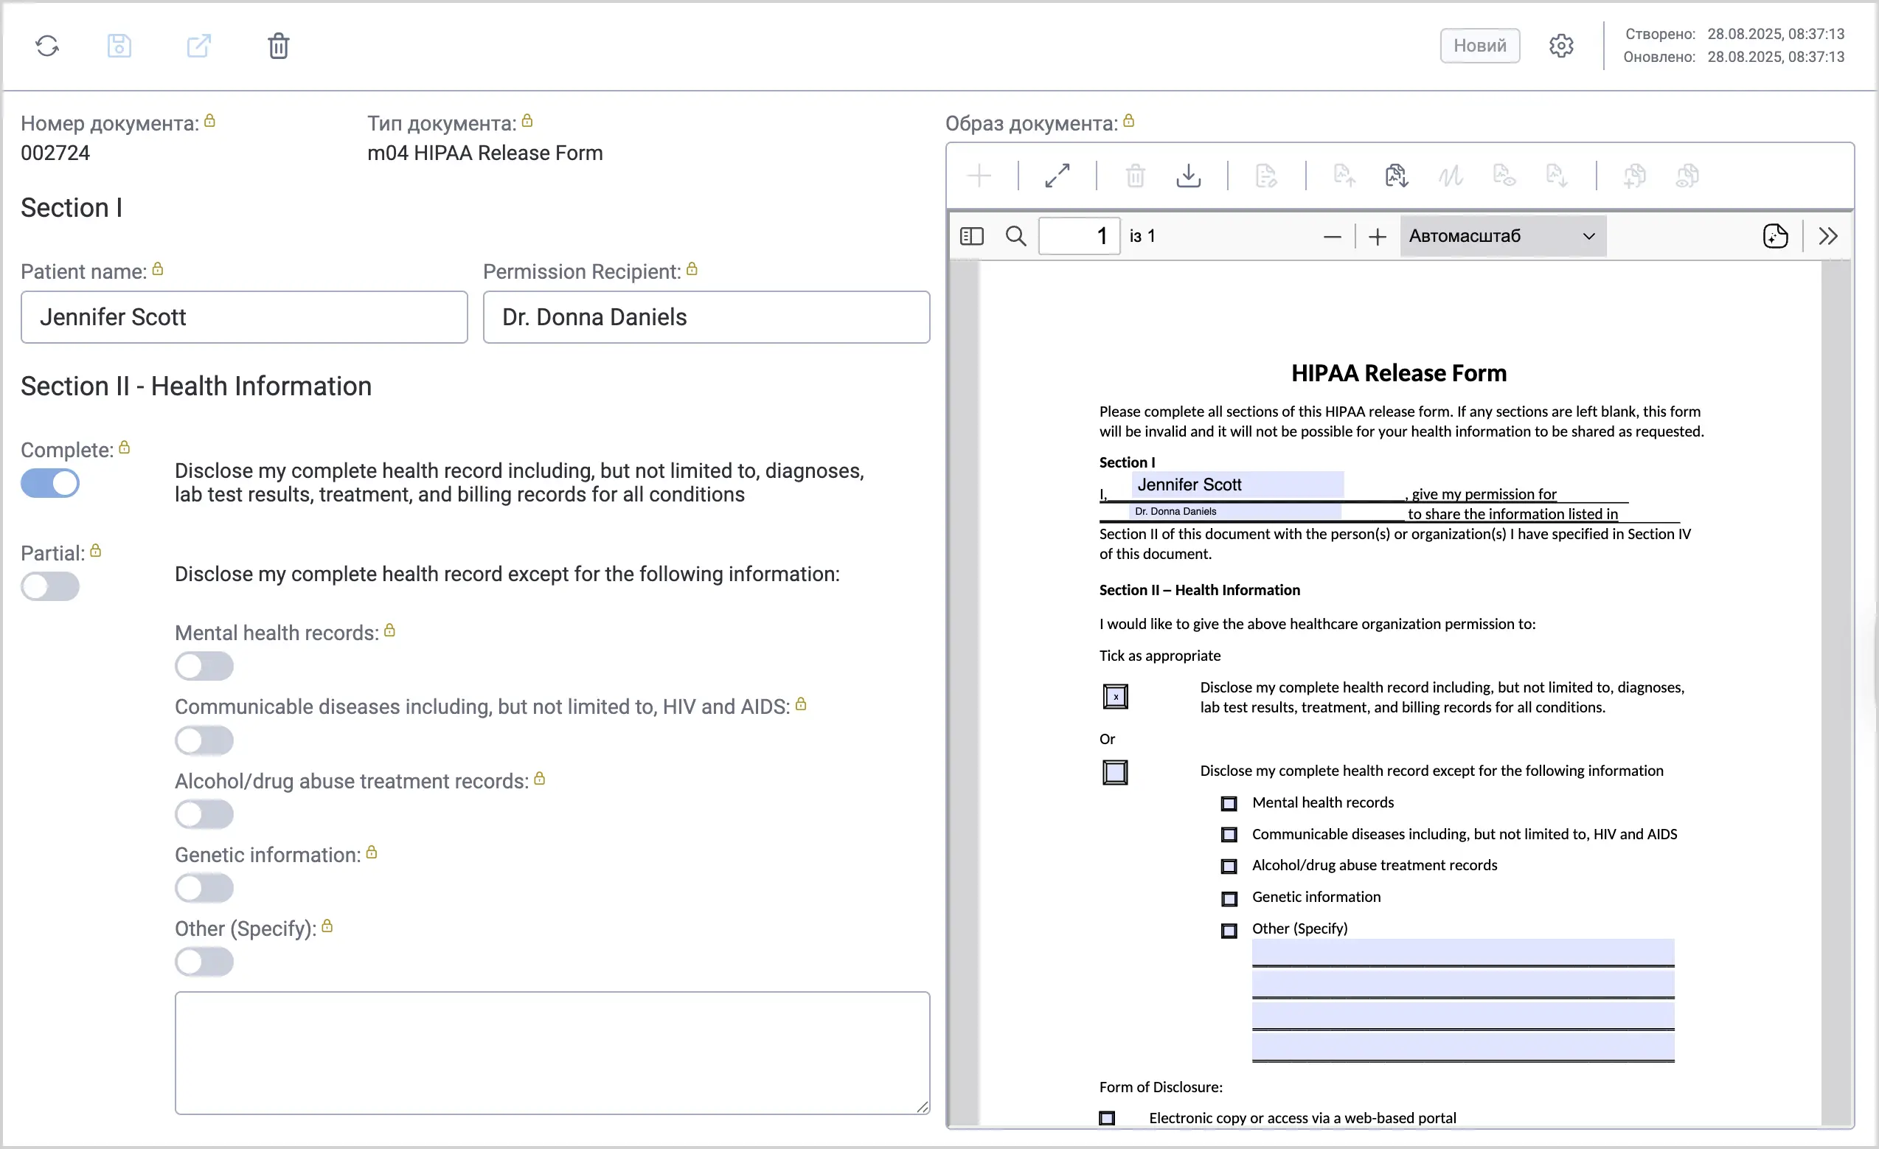This screenshot has height=1149, width=1879.
Task: Enable the Partial toggle
Action: [50, 587]
